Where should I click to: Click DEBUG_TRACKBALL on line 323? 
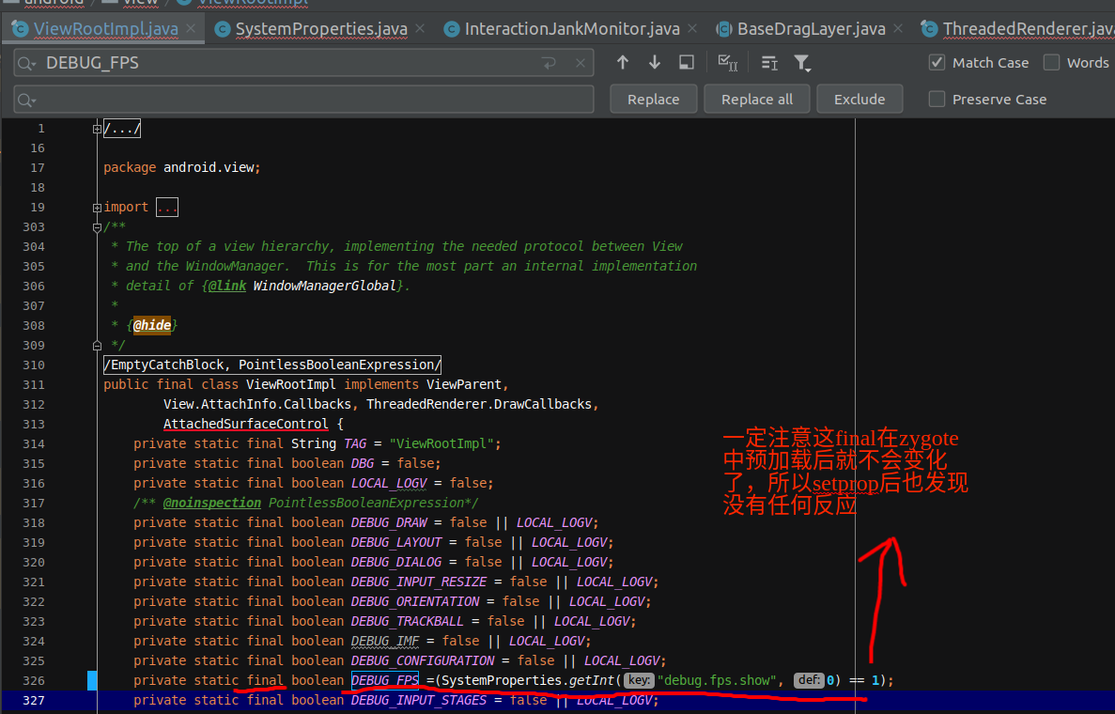point(408,621)
